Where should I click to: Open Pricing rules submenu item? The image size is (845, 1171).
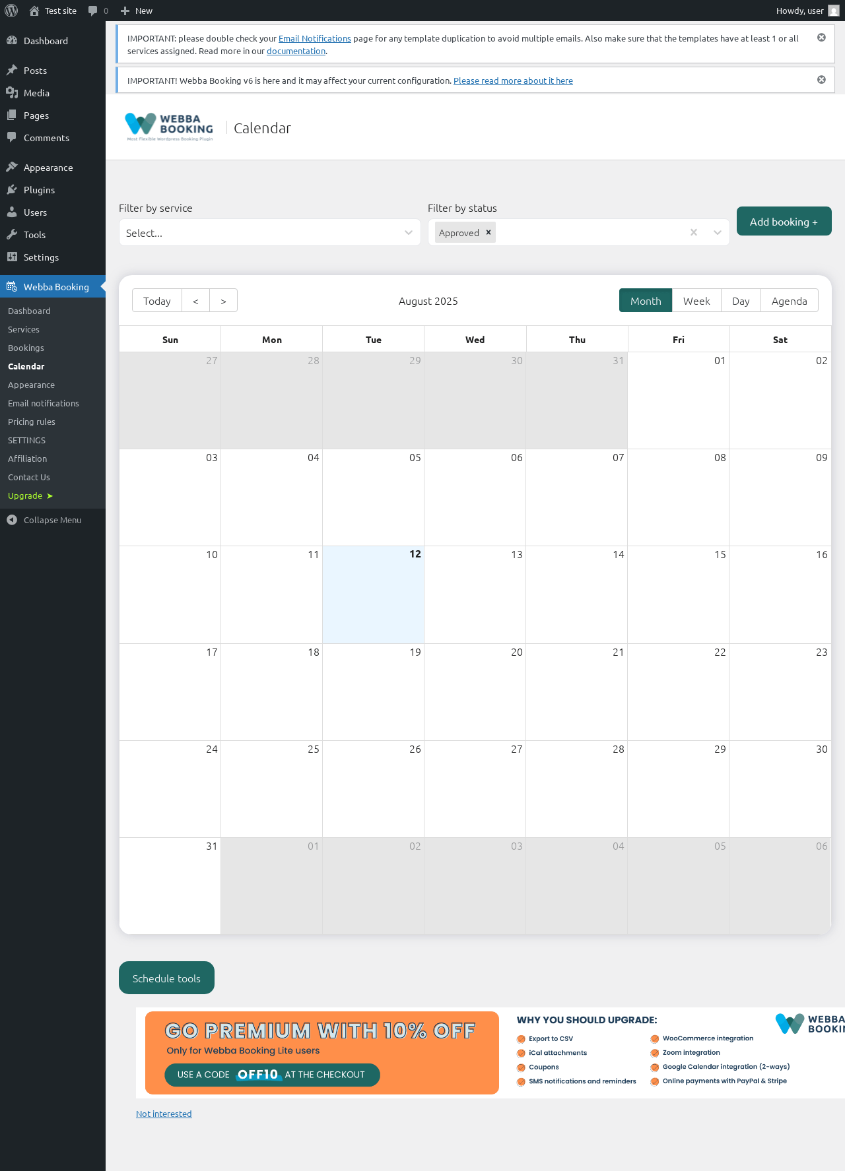[53, 422]
